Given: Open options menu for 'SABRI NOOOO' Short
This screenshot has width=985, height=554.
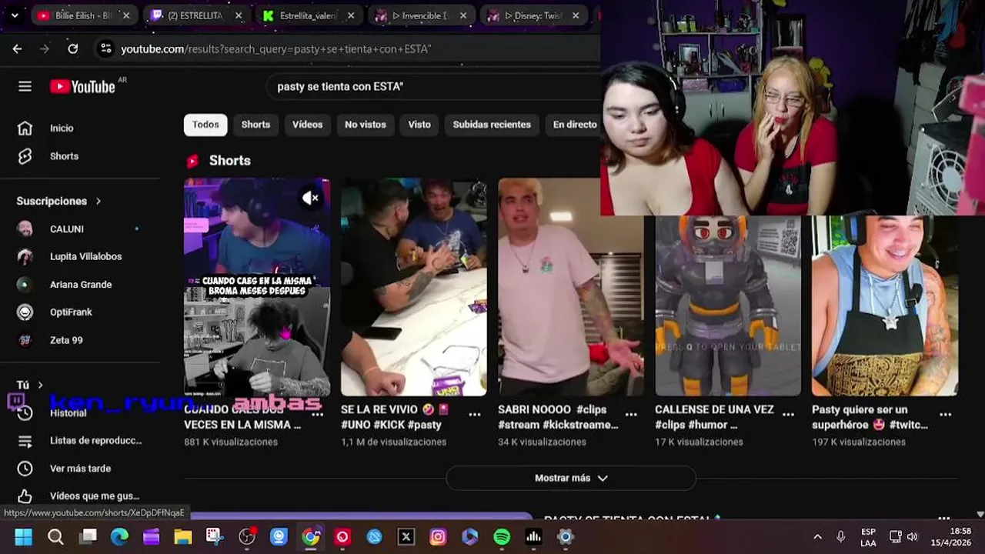Looking at the screenshot, I should pos(632,414).
